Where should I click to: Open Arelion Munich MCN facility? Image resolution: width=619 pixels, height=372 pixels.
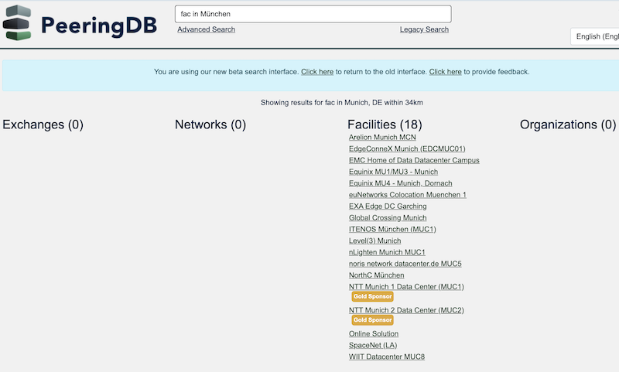point(382,138)
